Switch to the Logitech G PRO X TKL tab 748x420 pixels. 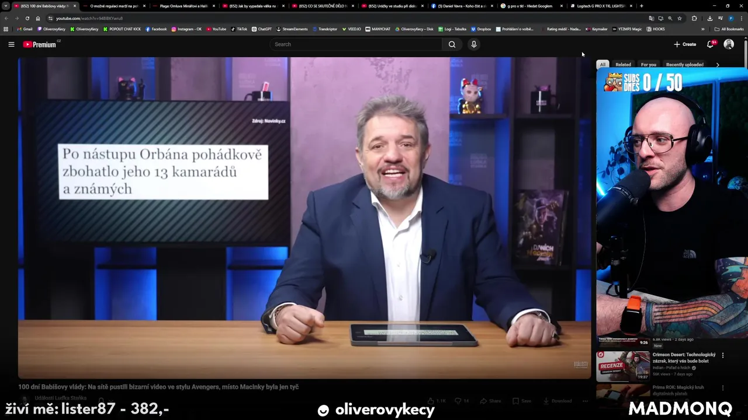pyautogui.click(x=601, y=6)
